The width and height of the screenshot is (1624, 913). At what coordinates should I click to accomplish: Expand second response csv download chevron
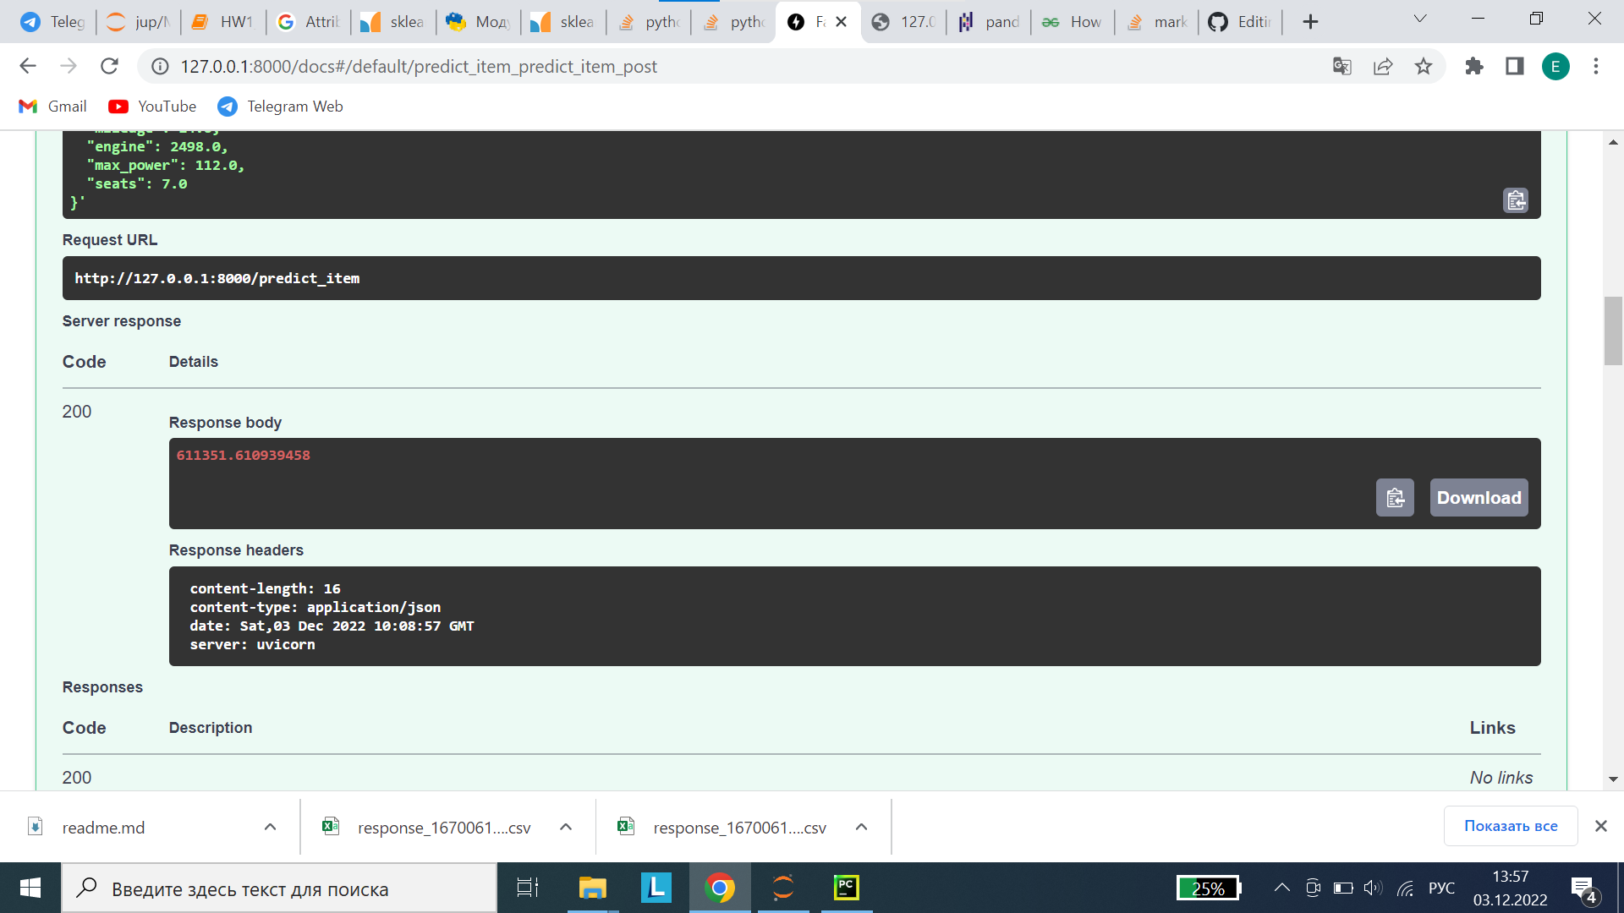(x=861, y=827)
